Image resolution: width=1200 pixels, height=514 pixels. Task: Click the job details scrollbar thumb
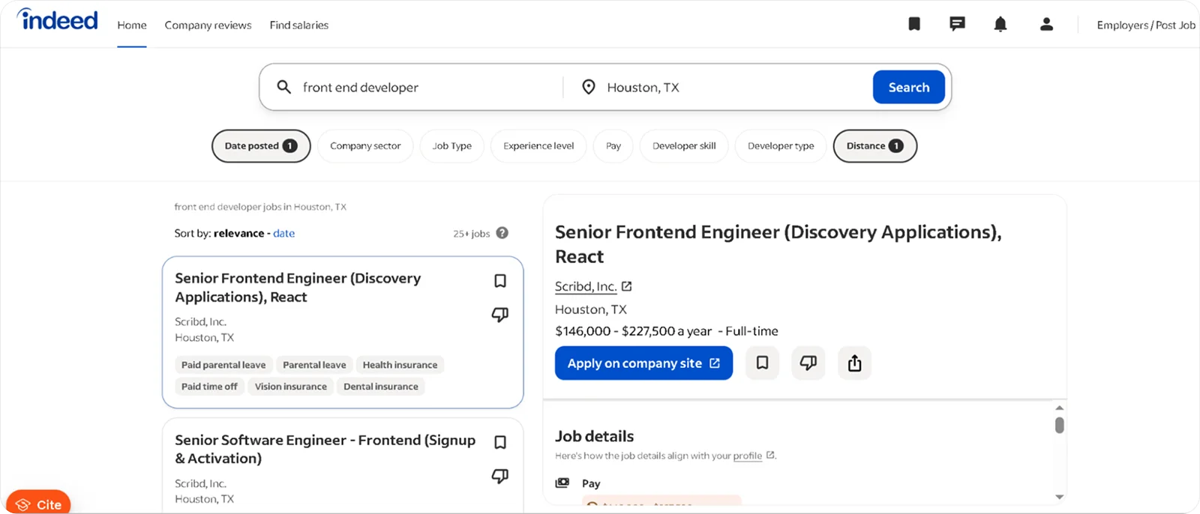click(x=1059, y=425)
